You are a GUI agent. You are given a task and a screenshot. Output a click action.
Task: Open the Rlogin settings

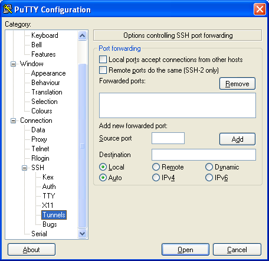(x=40, y=158)
